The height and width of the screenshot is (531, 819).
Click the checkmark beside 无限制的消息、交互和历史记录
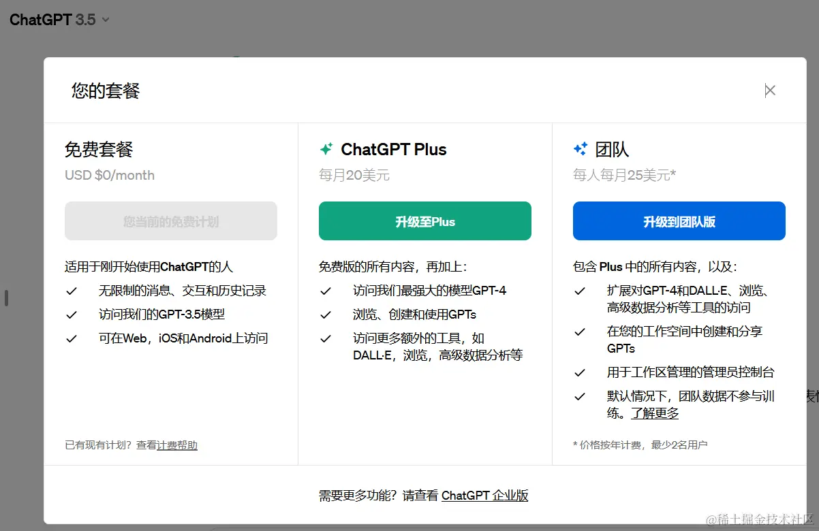point(72,291)
